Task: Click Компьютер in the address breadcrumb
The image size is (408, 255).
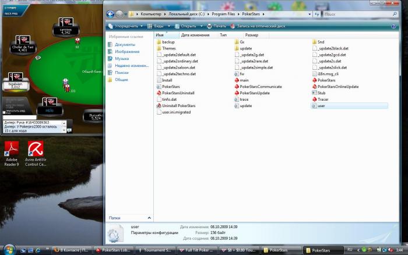Action: tap(151, 14)
